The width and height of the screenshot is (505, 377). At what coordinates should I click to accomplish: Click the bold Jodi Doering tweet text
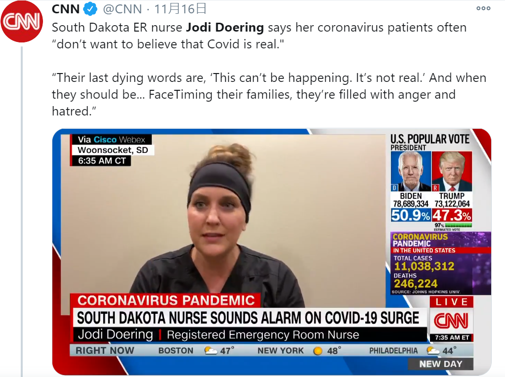pyautogui.click(x=225, y=27)
